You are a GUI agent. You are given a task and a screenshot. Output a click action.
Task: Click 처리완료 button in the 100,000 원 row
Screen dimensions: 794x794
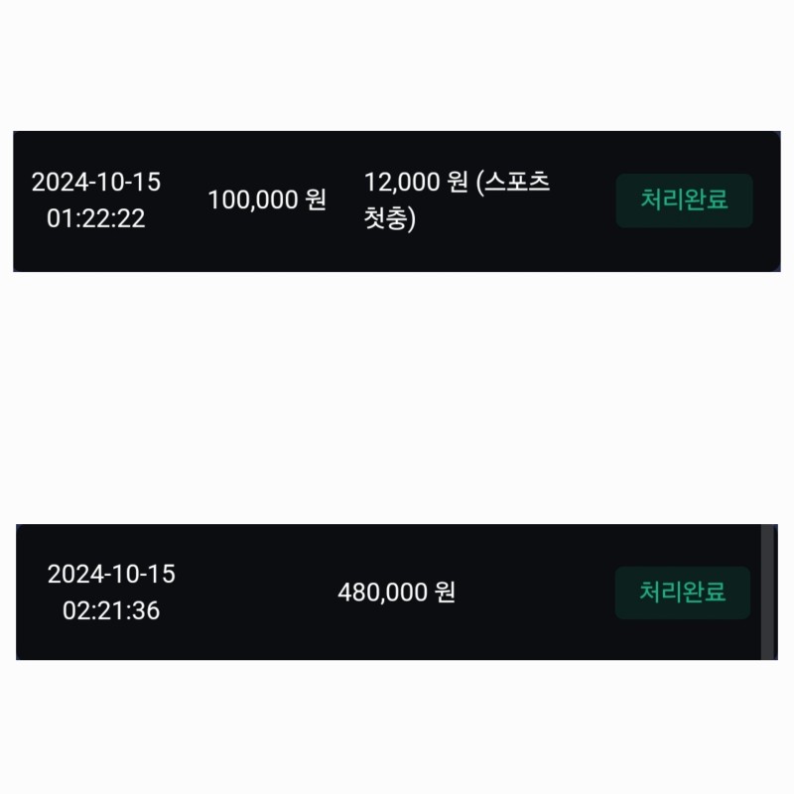684,200
